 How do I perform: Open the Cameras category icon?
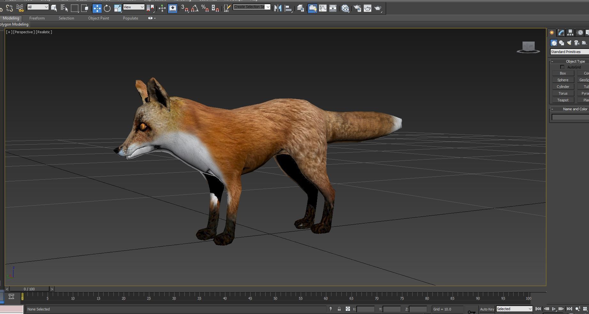(577, 43)
